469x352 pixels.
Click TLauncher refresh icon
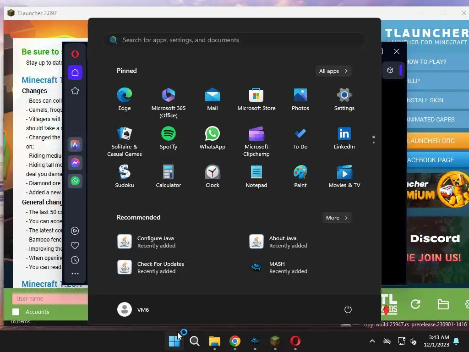coord(415,304)
